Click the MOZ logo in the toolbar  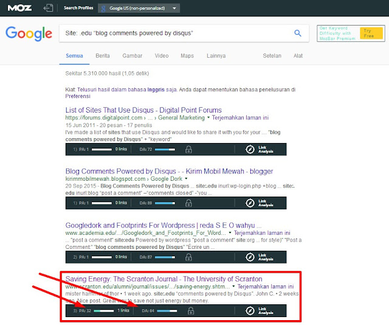19,8
